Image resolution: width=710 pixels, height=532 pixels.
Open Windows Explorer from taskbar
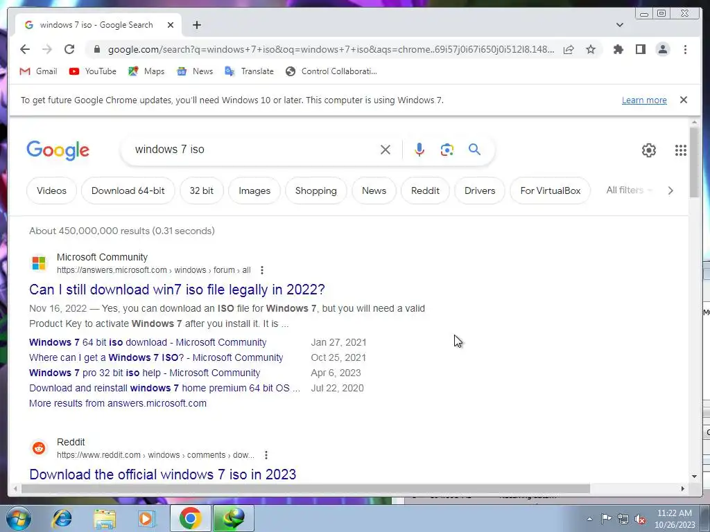(x=105, y=518)
